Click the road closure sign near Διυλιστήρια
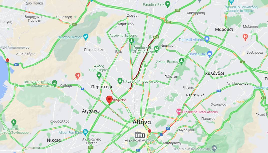The image size is (268, 153). point(7,60)
